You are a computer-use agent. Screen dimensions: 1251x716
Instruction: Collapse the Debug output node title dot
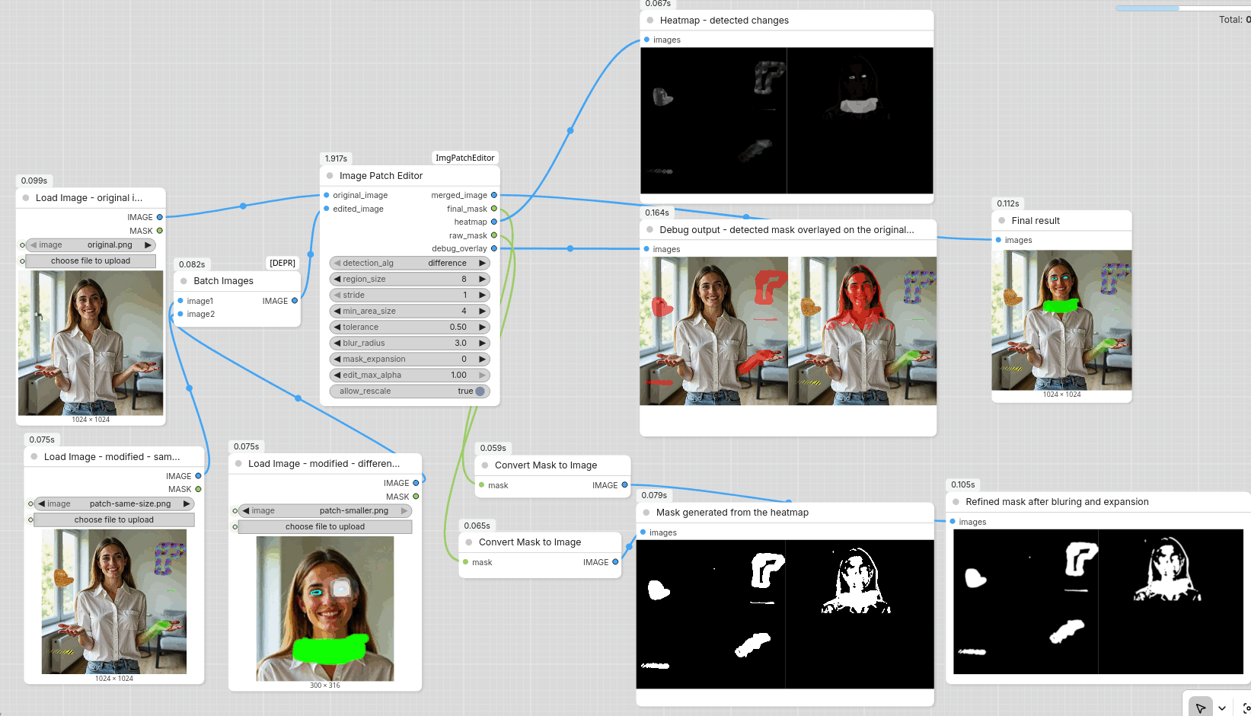(x=649, y=230)
